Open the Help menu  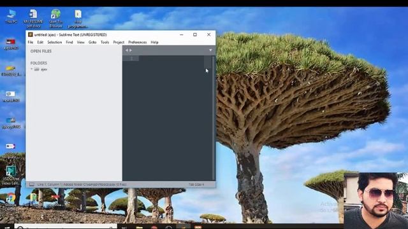(x=154, y=43)
